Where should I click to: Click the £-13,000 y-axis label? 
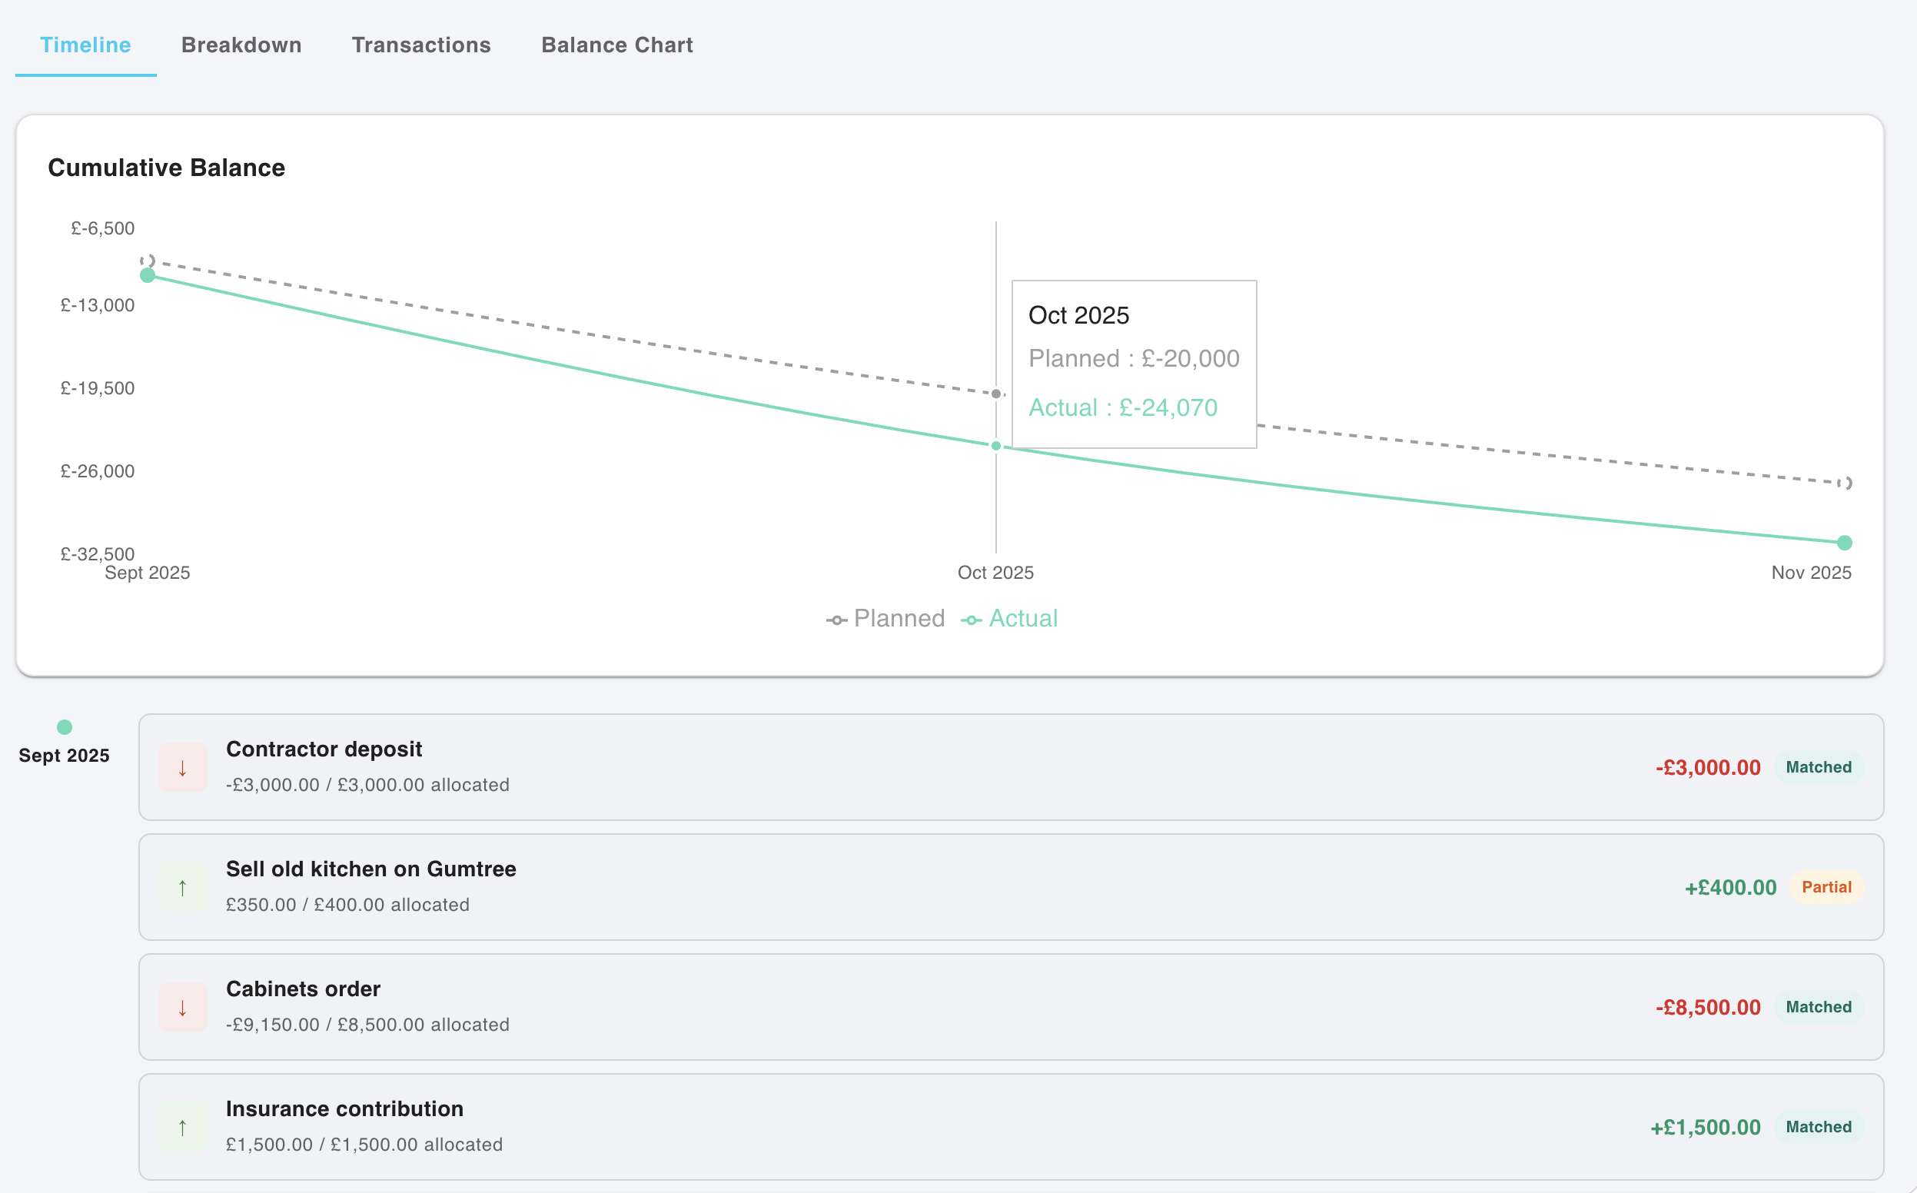coord(98,305)
